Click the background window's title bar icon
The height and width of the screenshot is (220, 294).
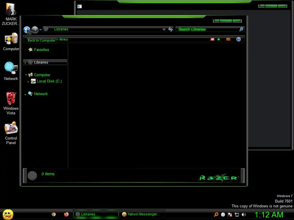(x=80, y=7)
